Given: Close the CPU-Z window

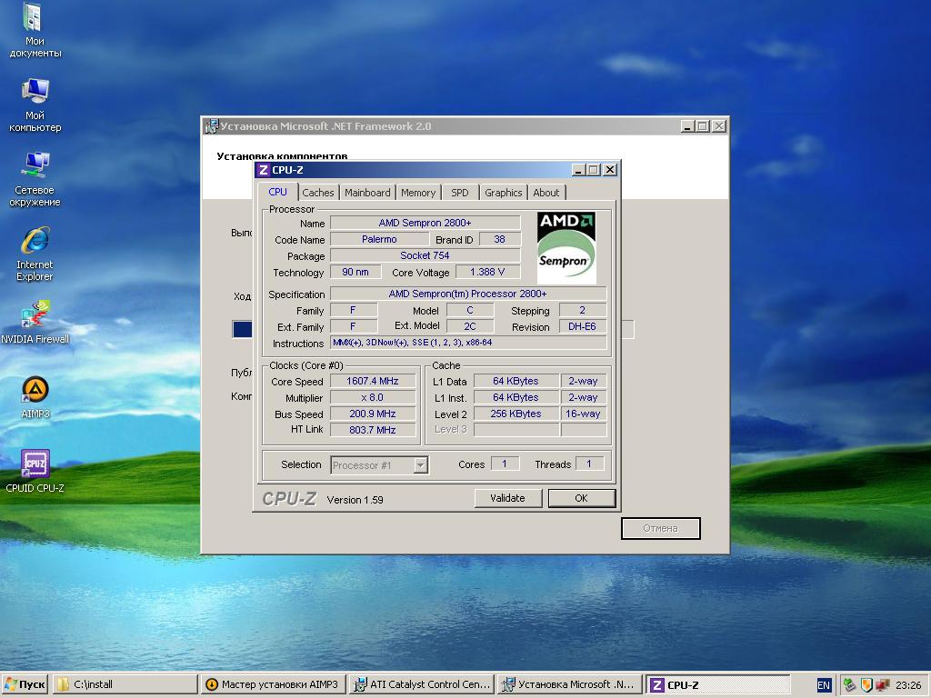Looking at the screenshot, I should click(x=610, y=170).
